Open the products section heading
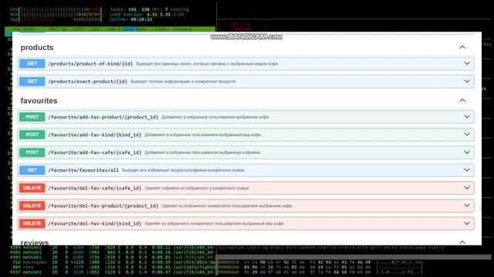The image size is (494, 277). pyautogui.click(x=37, y=48)
